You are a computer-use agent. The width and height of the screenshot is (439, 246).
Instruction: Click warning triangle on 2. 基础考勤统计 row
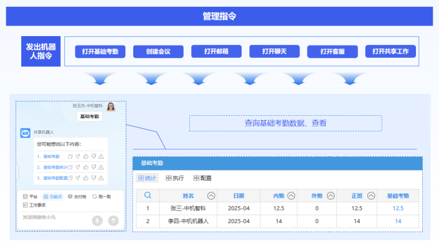pyautogui.click(x=101, y=167)
